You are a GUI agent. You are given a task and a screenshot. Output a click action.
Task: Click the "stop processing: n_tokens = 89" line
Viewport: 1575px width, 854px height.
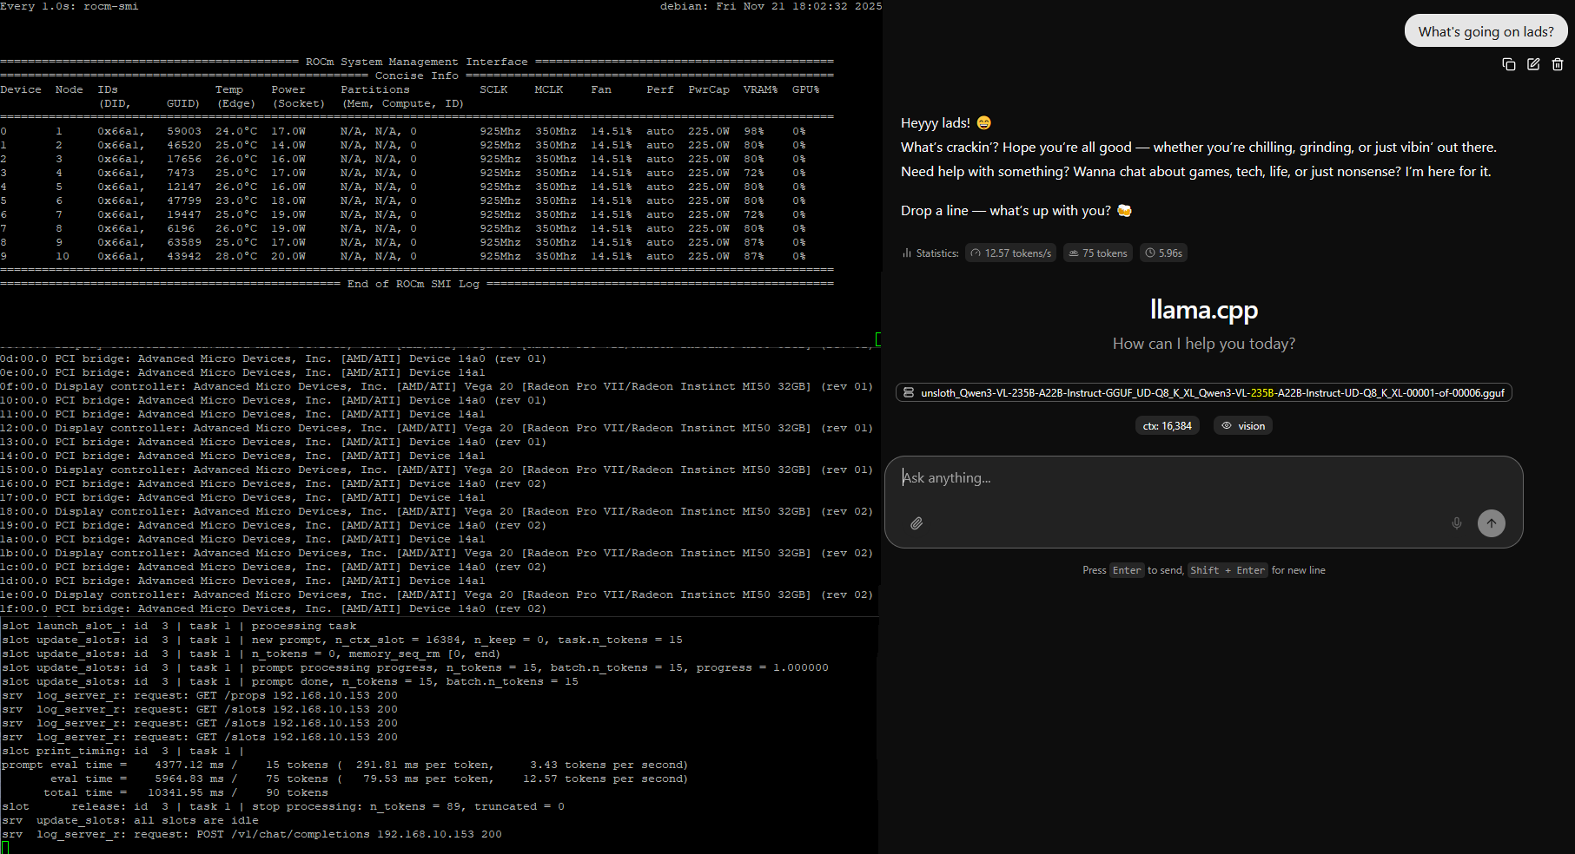pos(283,806)
